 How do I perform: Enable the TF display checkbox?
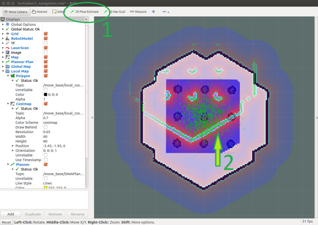45,43
